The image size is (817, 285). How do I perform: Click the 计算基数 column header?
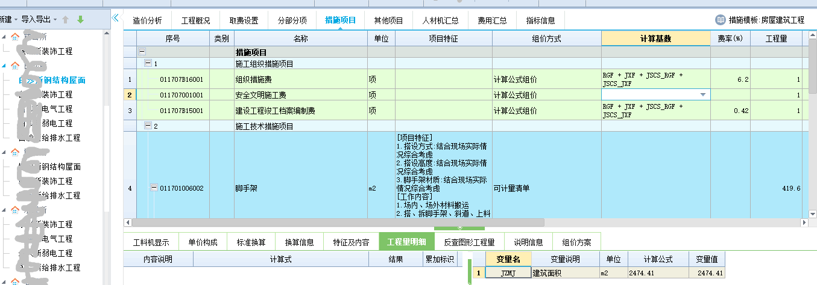(x=655, y=38)
